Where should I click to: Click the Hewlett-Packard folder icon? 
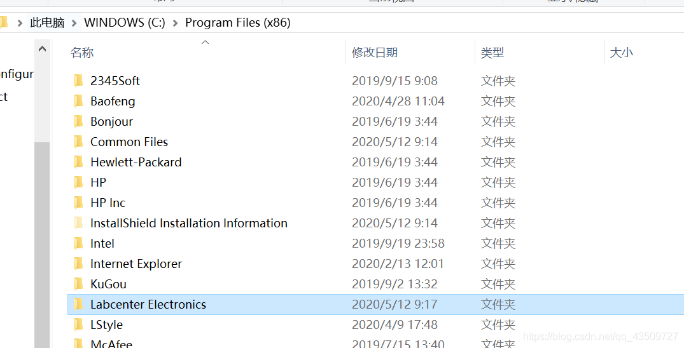click(x=78, y=162)
